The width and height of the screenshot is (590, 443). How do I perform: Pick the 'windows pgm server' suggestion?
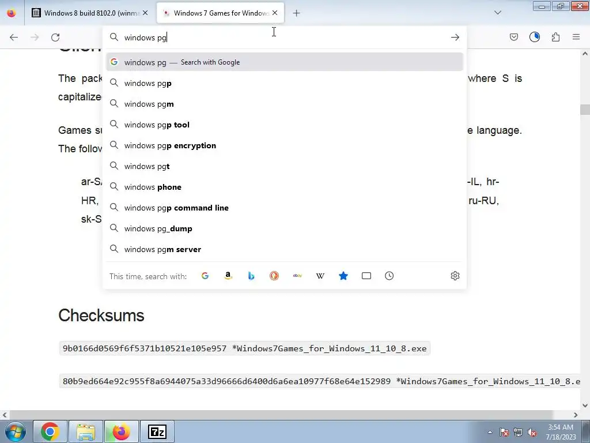click(285, 249)
